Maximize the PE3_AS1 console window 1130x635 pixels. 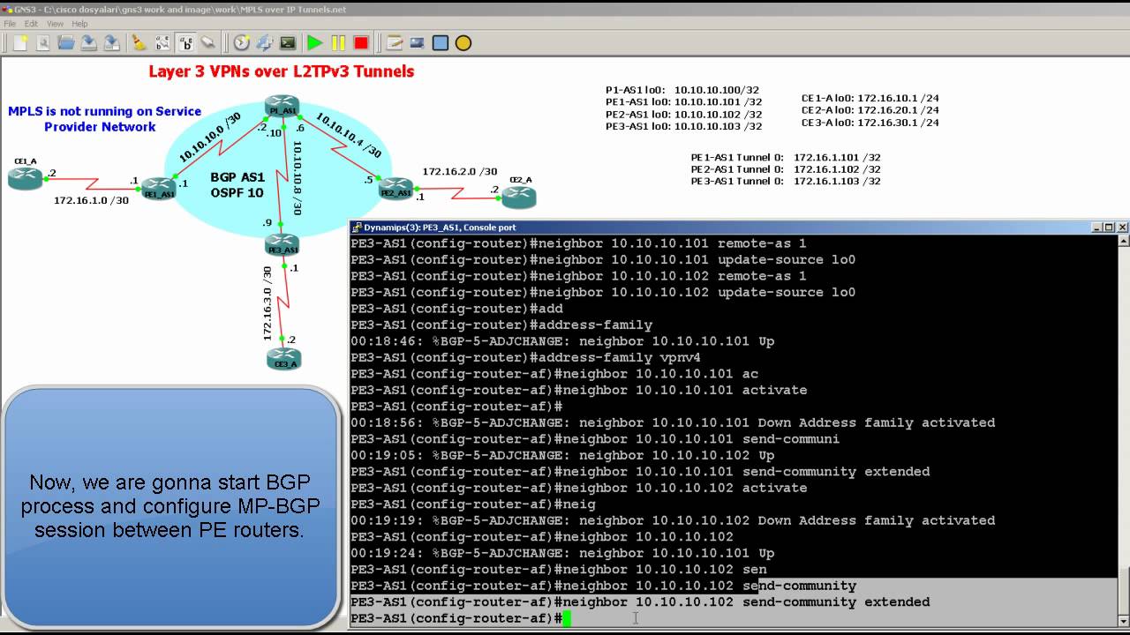coord(1108,228)
